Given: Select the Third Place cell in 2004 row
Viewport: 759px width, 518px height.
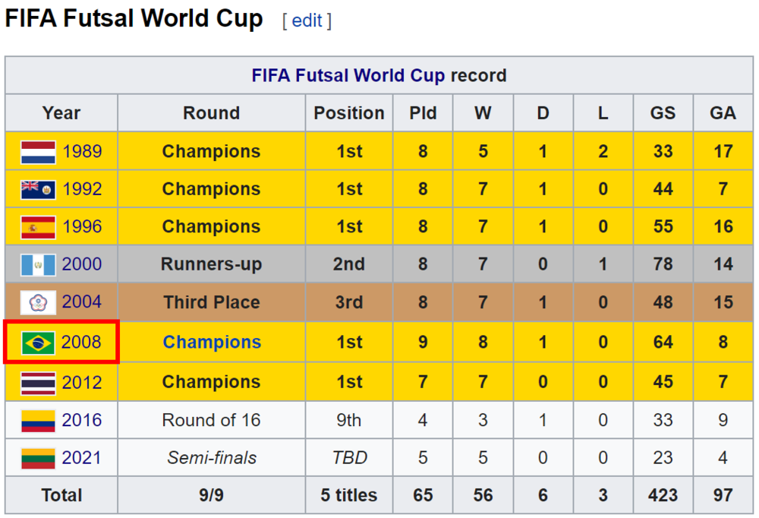Looking at the screenshot, I should coord(212,302).
